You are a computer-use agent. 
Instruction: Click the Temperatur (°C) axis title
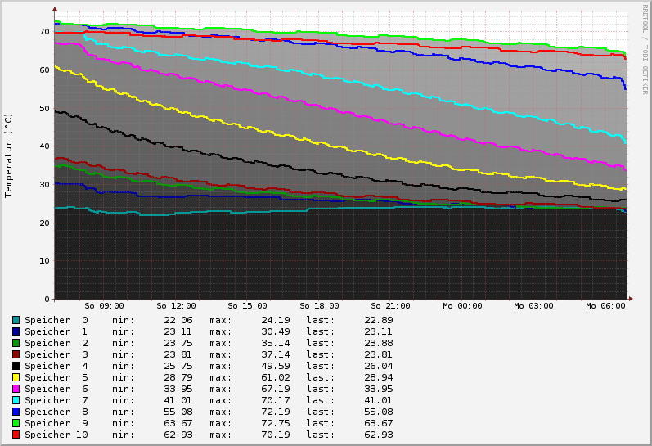9,155
